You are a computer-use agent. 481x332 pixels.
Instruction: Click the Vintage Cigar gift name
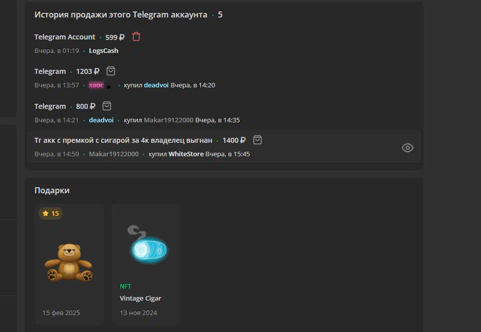pos(140,298)
